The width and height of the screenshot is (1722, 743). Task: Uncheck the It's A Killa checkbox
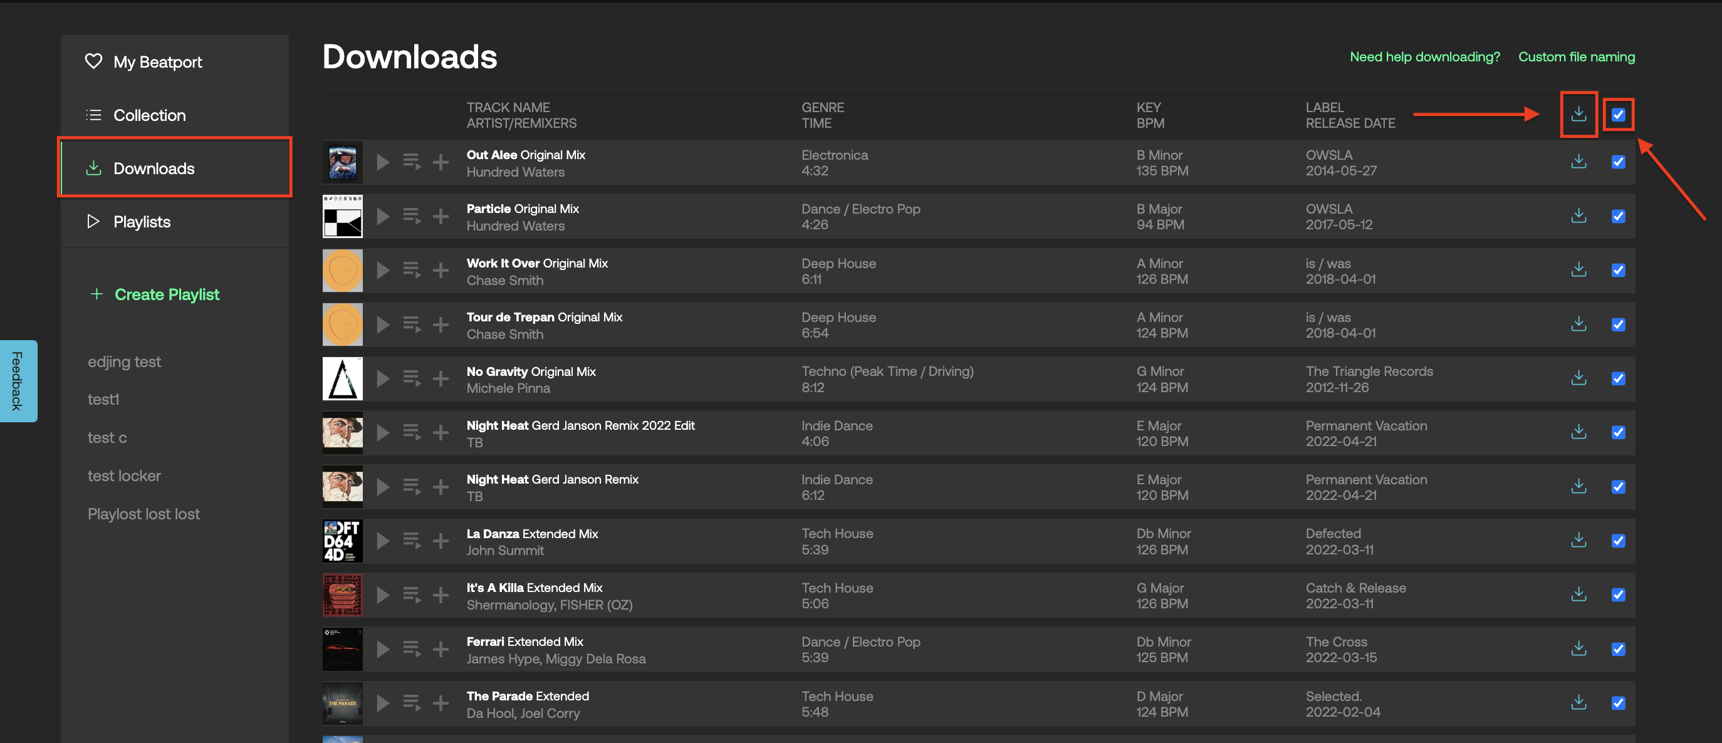click(1618, 595)
